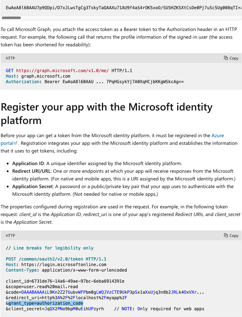Click the &code= line in code

105,292
